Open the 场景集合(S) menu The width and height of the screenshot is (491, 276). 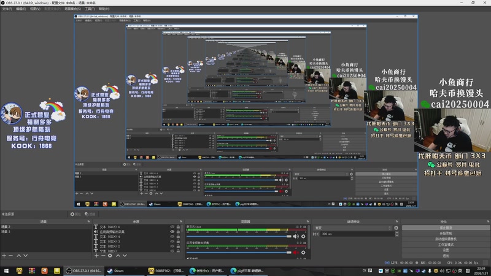[x=72, y=9]
